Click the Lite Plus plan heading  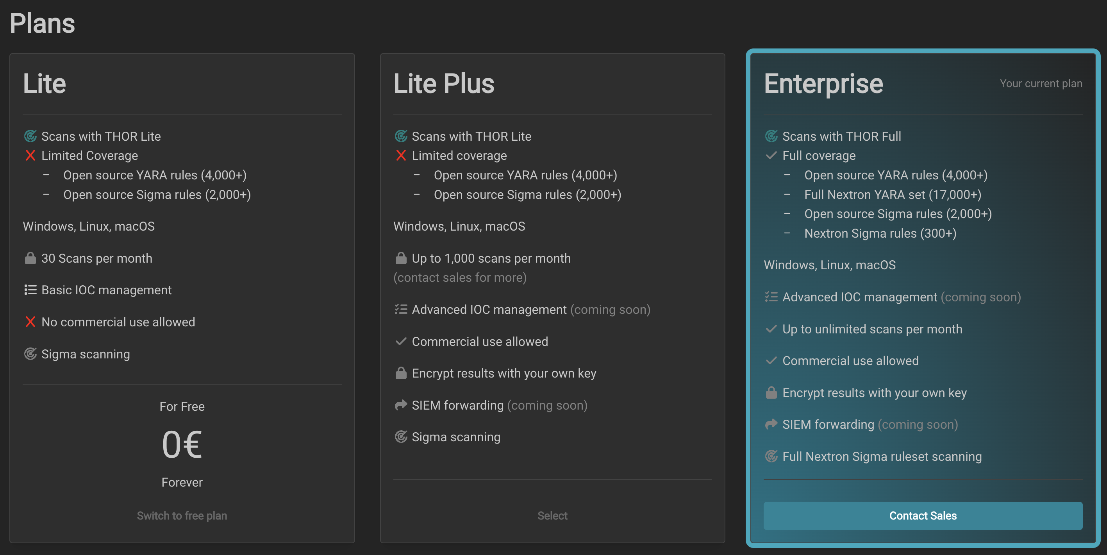[x=443, y=83]
